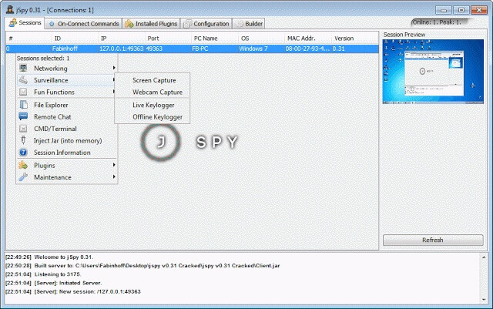493x309 pixels.
Task: Click the Networking monitor icon
Action: (x=23, y=68)
